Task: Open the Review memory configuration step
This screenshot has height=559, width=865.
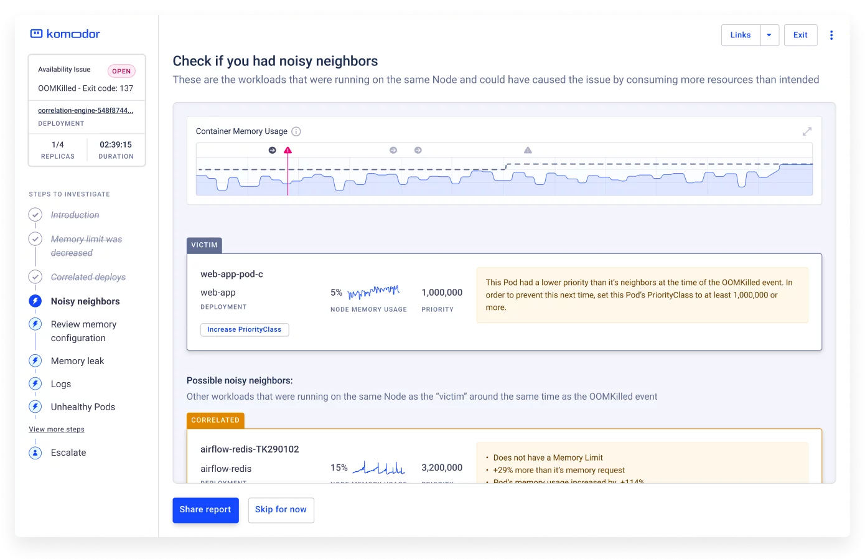Action: coord(83,331)
